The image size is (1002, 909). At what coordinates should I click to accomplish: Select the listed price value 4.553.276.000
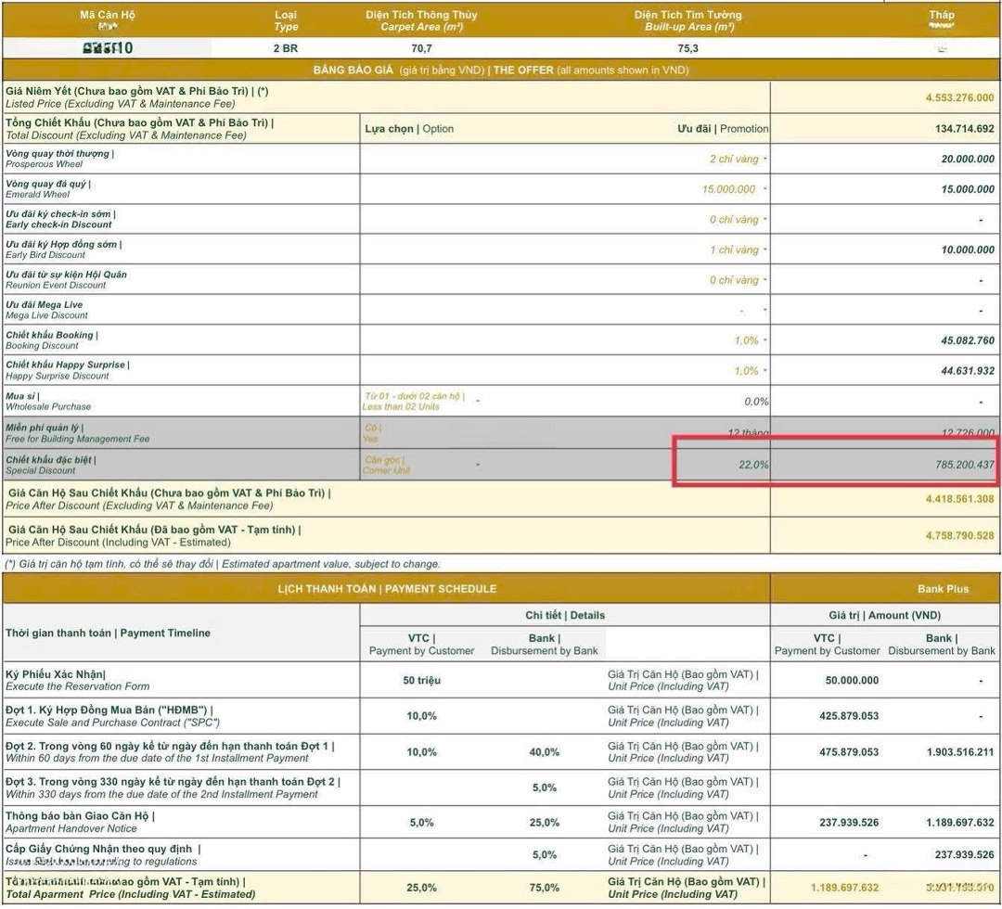(959, 97)
